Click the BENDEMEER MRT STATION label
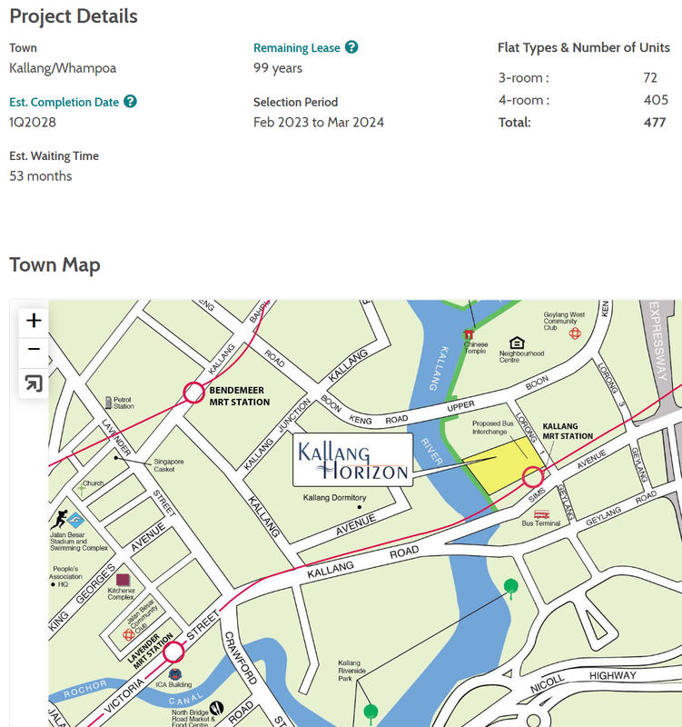The height and width of the screenshot is (727, 682). click(239, 396)
